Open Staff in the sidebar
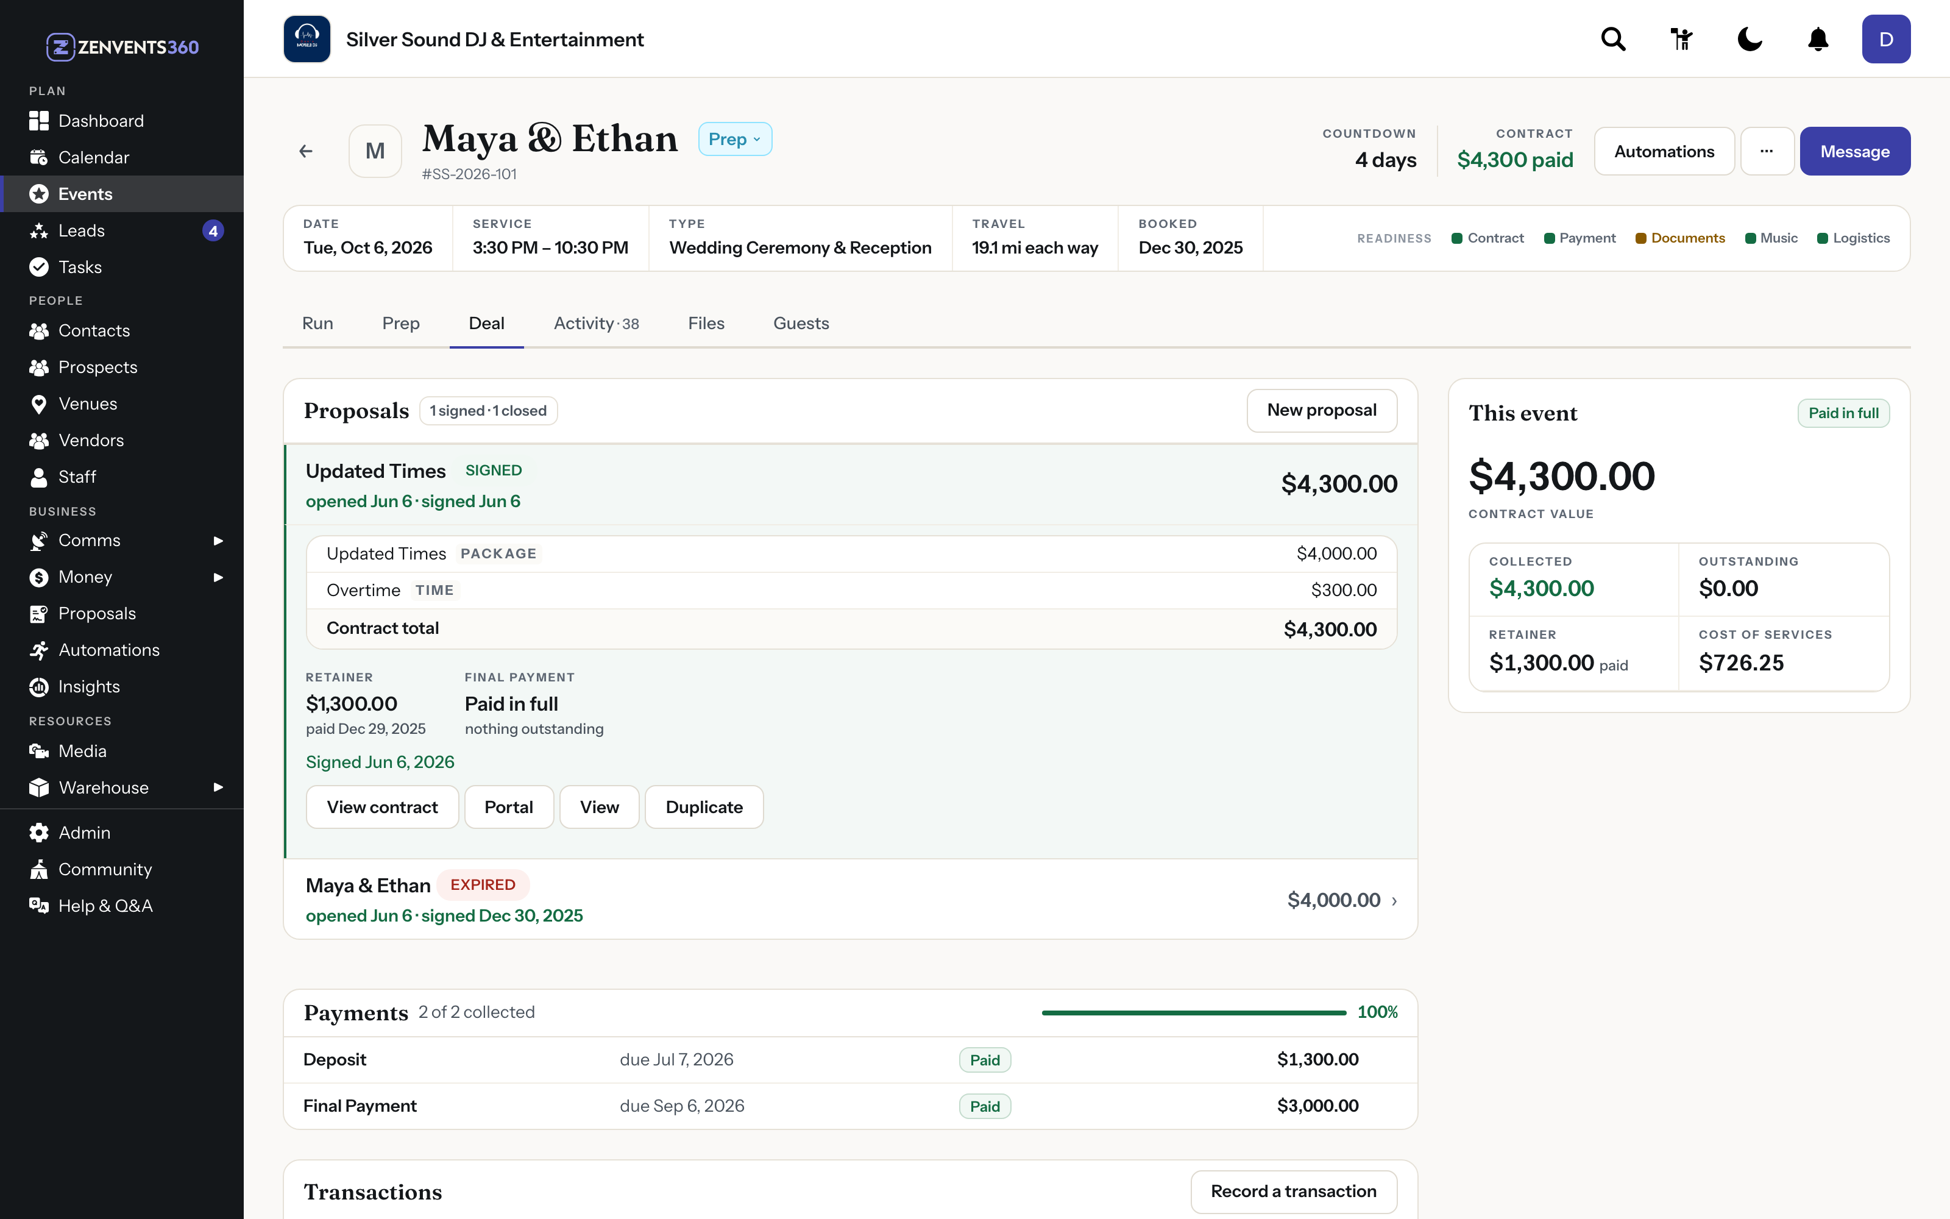 click(x=122, y=477)
